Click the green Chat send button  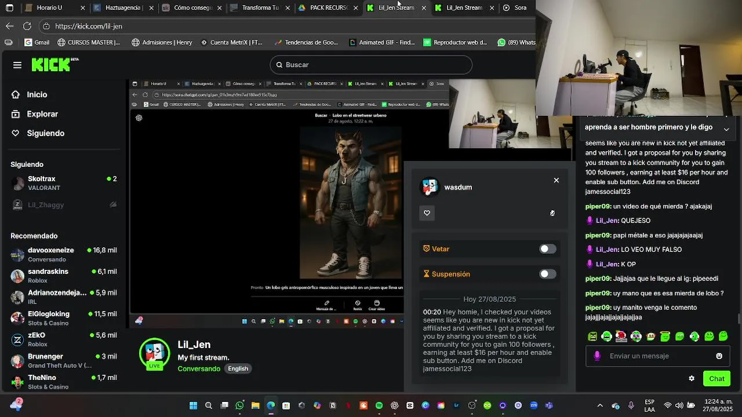coord(716,379)
